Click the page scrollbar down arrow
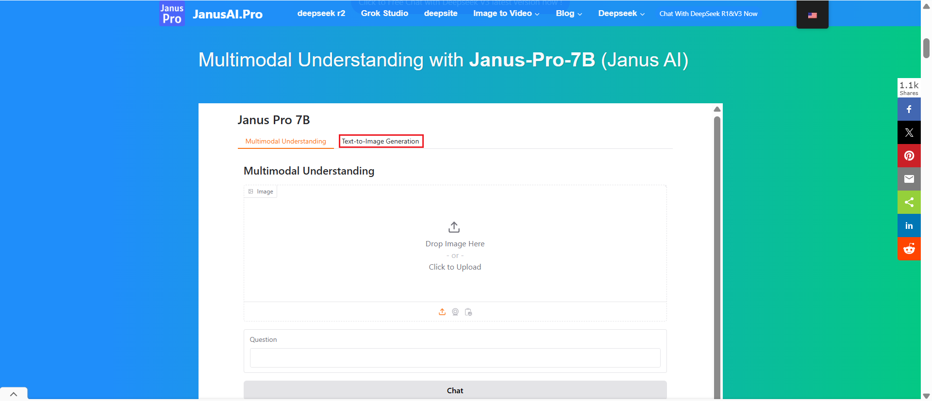The image size is (932, 401). [x=926, y=396]
